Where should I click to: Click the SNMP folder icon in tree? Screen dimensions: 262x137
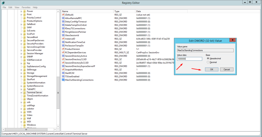tap(24, 57)
